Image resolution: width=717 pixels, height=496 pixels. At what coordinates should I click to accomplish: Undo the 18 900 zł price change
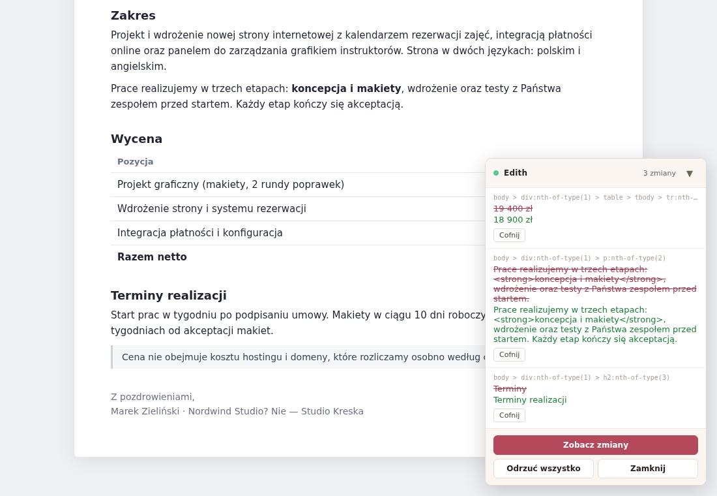(x=510, y=236)
